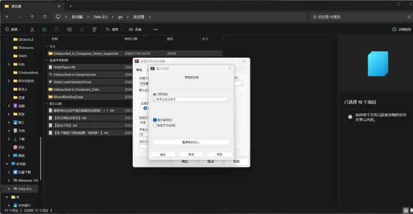This screenshot has height=214, width=413.
Task: Sort by the 名称 name column header
Action: pos(55,39)
